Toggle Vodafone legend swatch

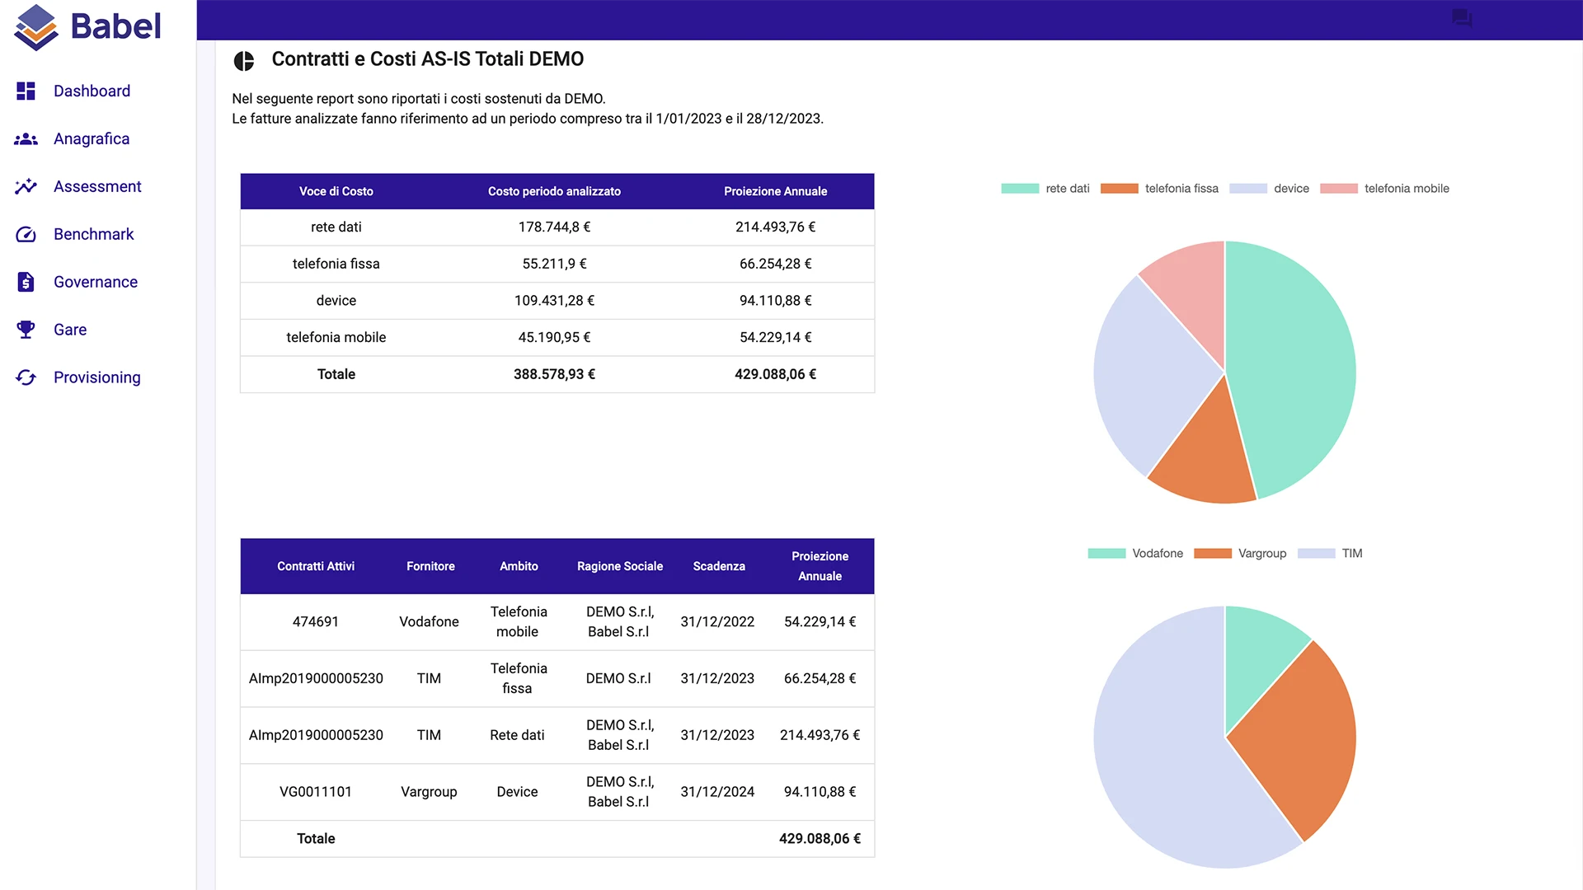1106,554
